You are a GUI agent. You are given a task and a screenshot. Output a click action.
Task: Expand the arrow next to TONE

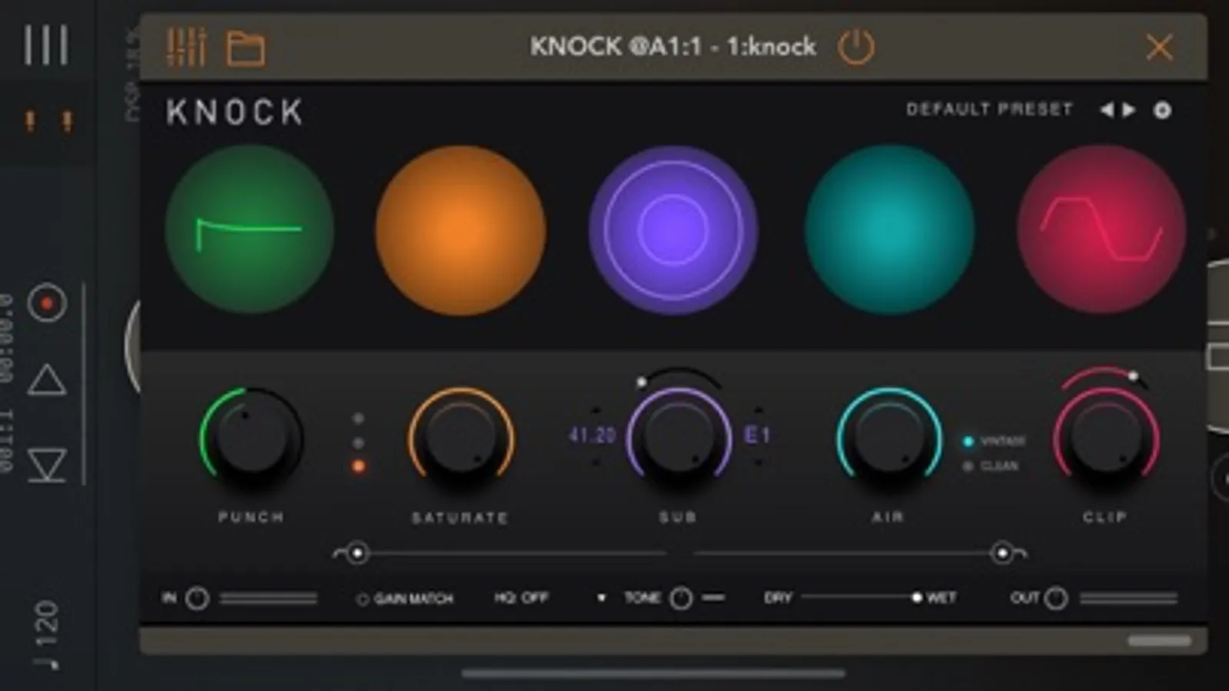coord(602,597)
